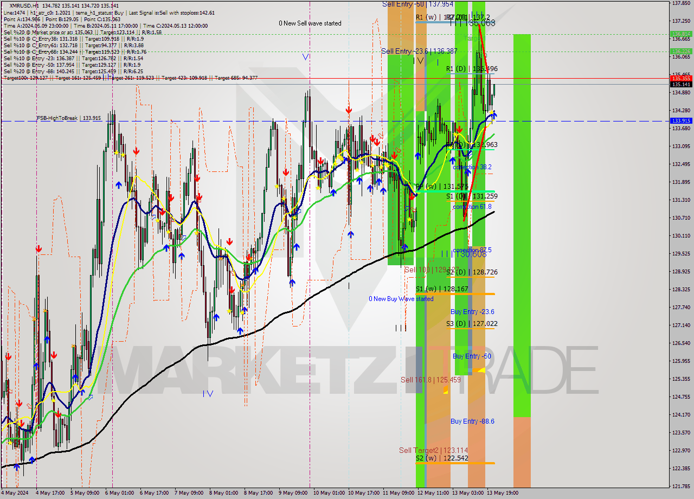Click the blue 133.915 price tag on axis
Screen dimensions: 694x499
click(681, 120)
